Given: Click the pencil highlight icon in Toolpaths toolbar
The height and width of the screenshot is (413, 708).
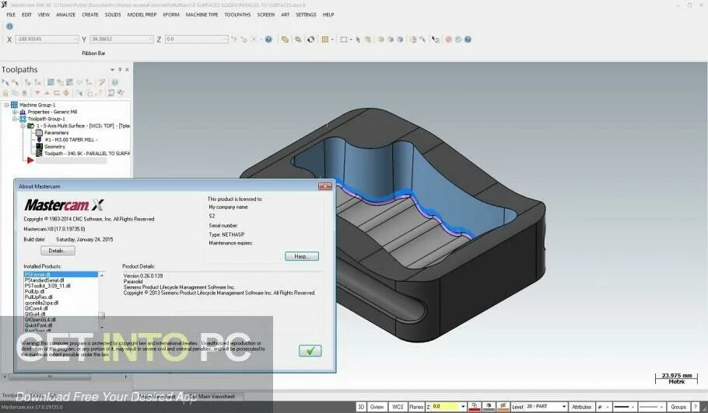Looking at the screenshot, I should tap(102, 82).
